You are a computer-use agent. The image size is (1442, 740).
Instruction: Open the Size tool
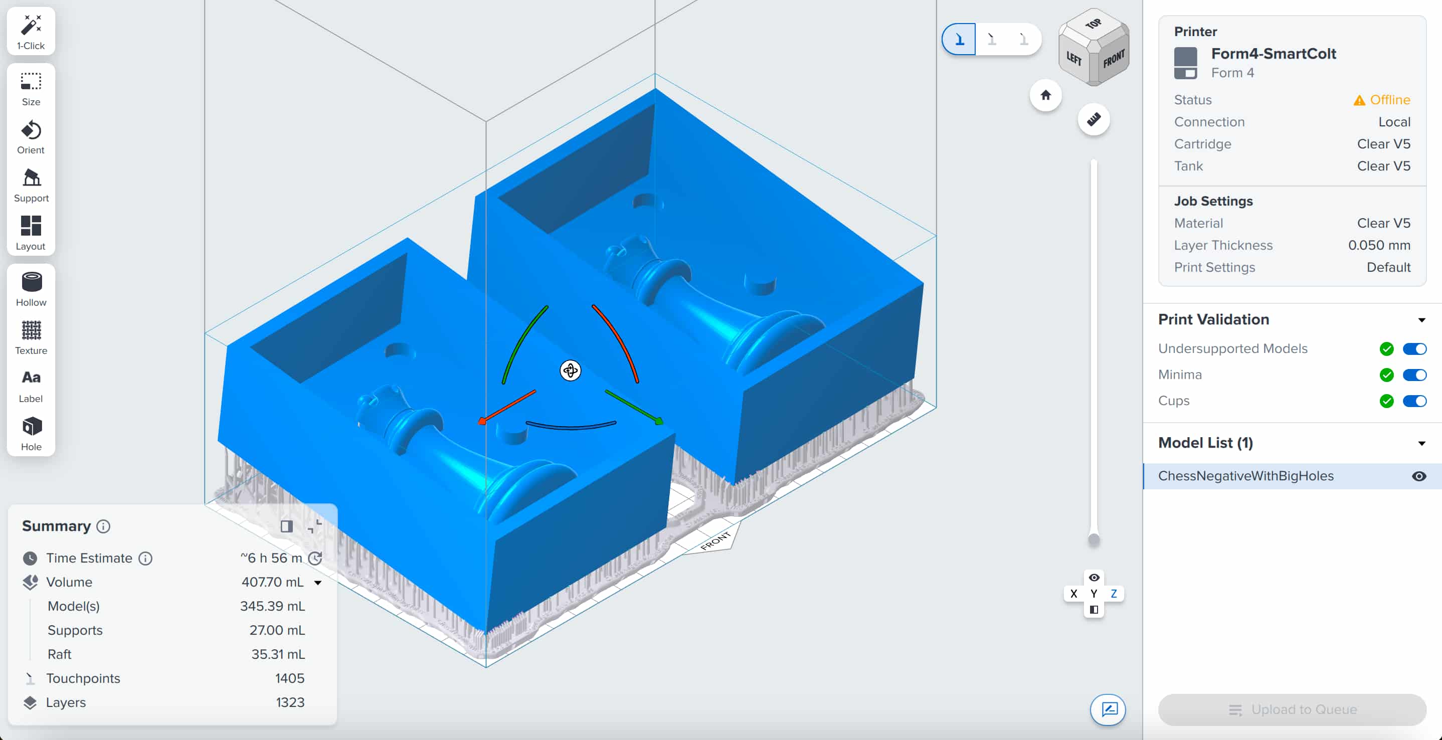pos(31,89)
